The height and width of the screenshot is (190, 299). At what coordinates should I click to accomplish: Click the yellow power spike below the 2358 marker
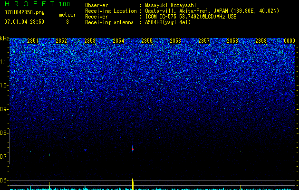241,187
